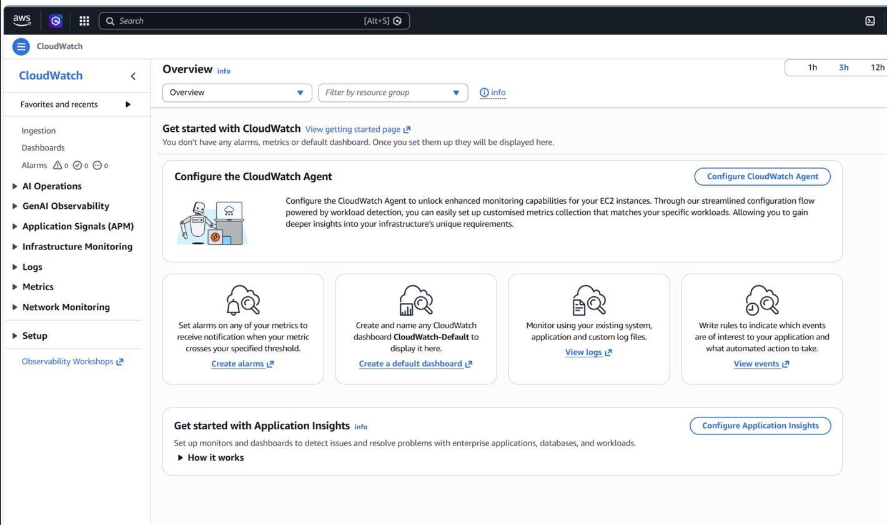Click the CloudWatch Agent robot illustration
The image size is (892, 525).
pos(212,223)
